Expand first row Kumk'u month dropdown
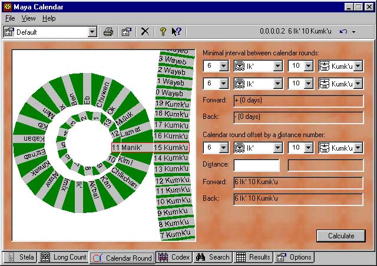Screen dimensions: 377x266 point(358,66)
